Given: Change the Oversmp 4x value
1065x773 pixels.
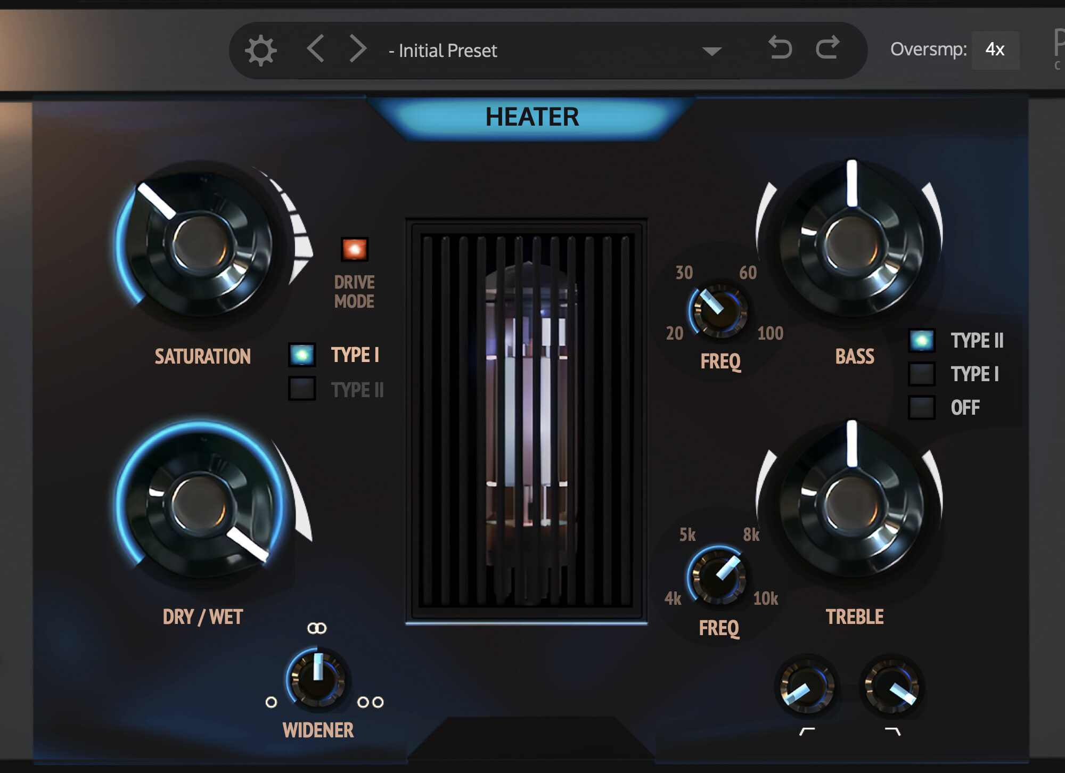Looking at the screenshot, I should click(995, 50).
